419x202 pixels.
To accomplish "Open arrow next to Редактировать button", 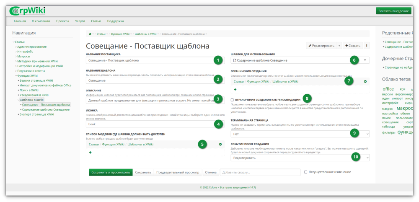I will coord(339,46).
